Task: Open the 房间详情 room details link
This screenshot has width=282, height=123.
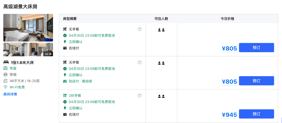Action: pos(10,94)
